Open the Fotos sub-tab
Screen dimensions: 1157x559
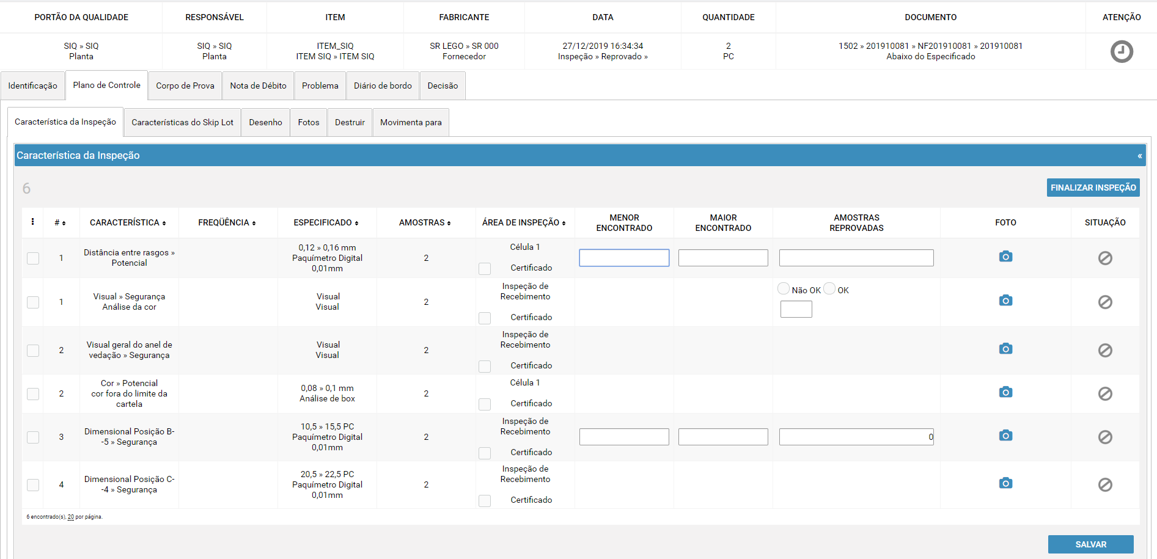coord(309,122)
